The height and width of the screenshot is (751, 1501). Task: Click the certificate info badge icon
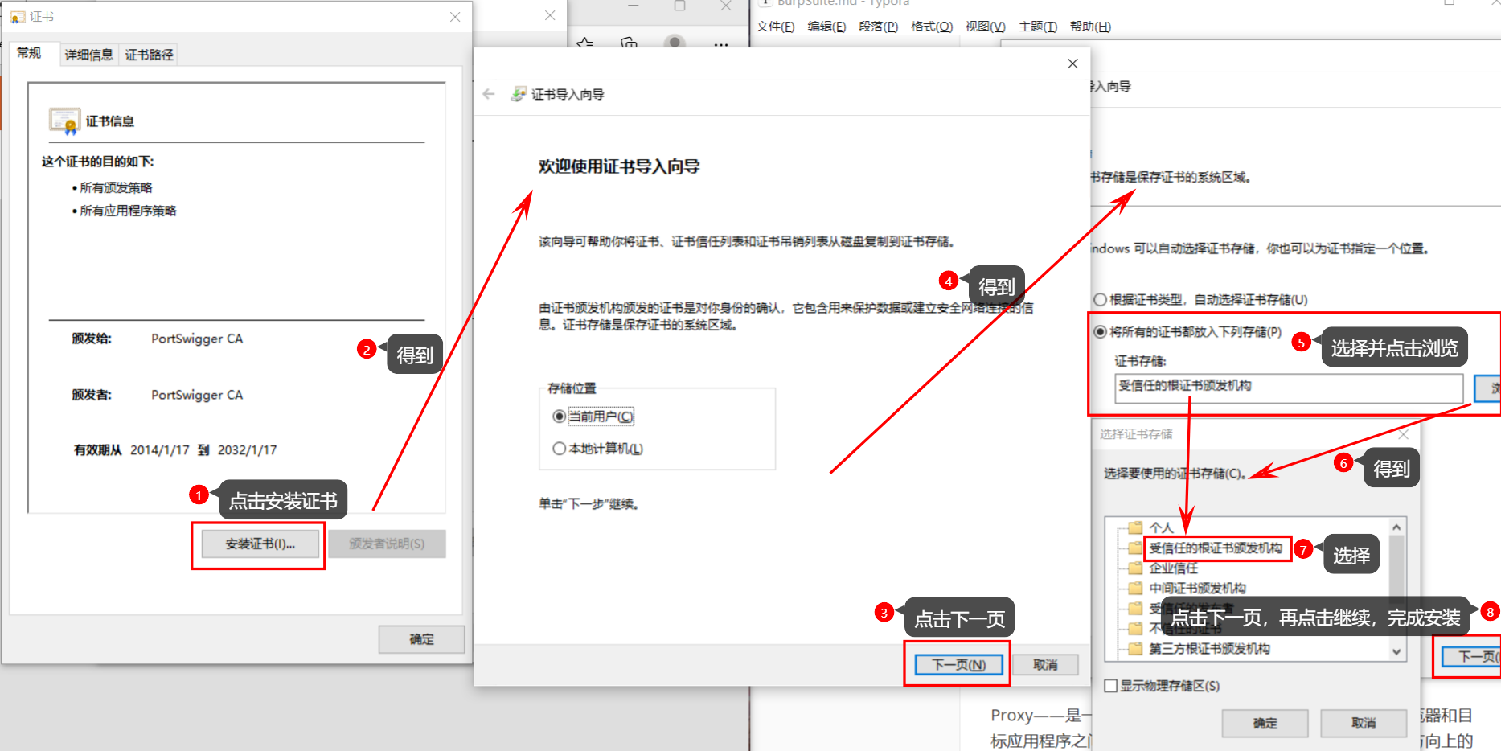64,121
